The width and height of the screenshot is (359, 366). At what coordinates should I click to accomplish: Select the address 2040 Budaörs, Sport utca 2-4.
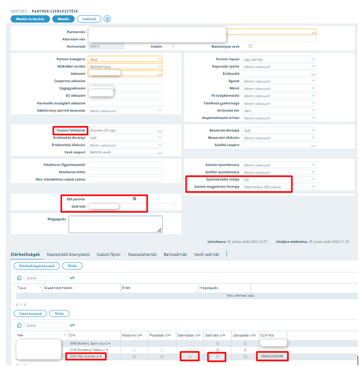(x=90, y=343)
